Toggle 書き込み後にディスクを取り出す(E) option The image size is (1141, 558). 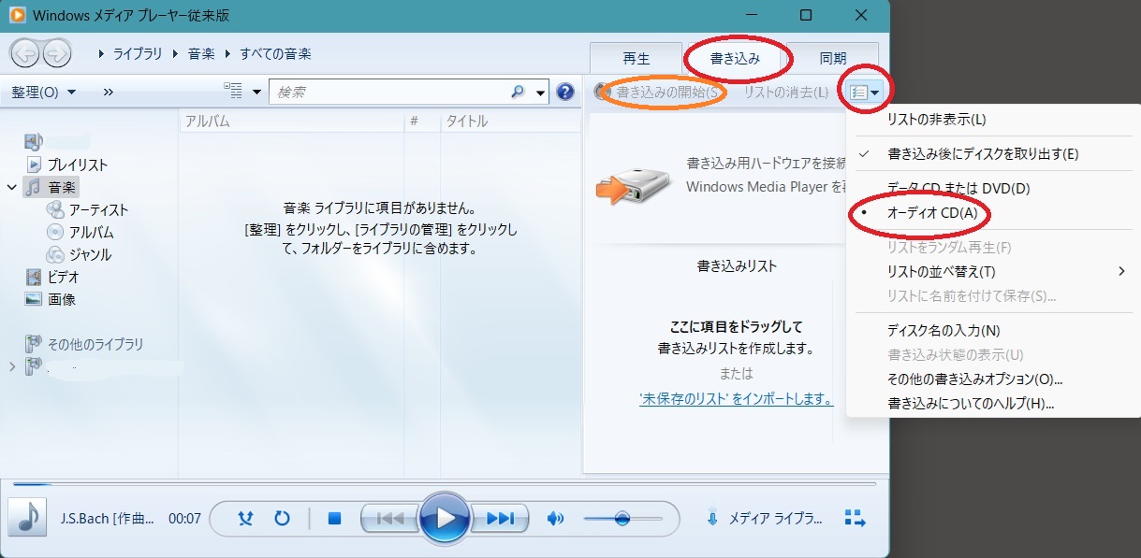pos(983,153)
